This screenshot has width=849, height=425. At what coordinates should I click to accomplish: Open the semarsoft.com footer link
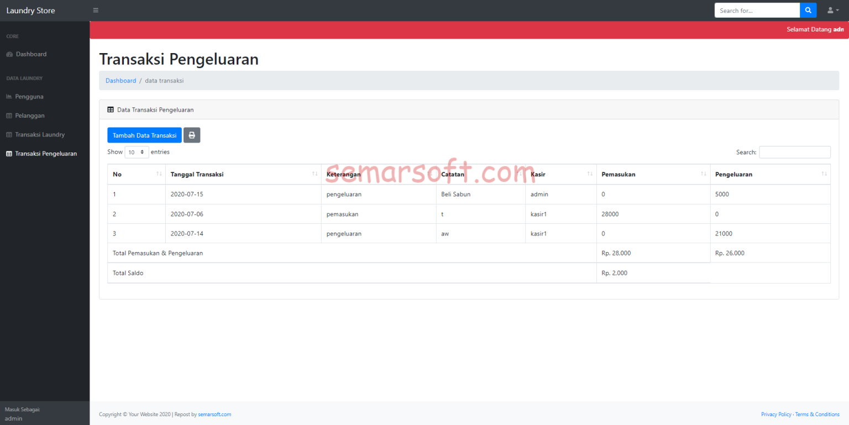click(x=214, y=414)
